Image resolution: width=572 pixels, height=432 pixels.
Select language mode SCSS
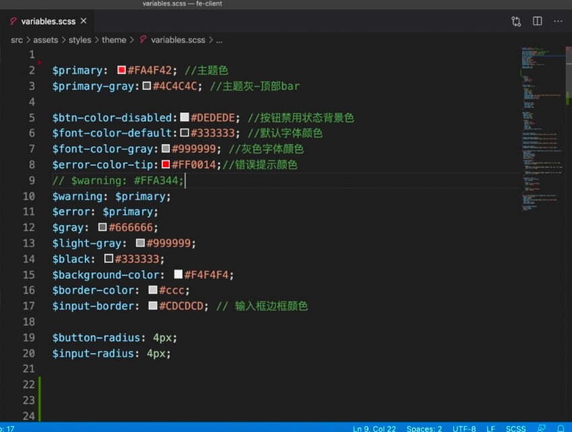pyautogui.click(x=515, y=429)
